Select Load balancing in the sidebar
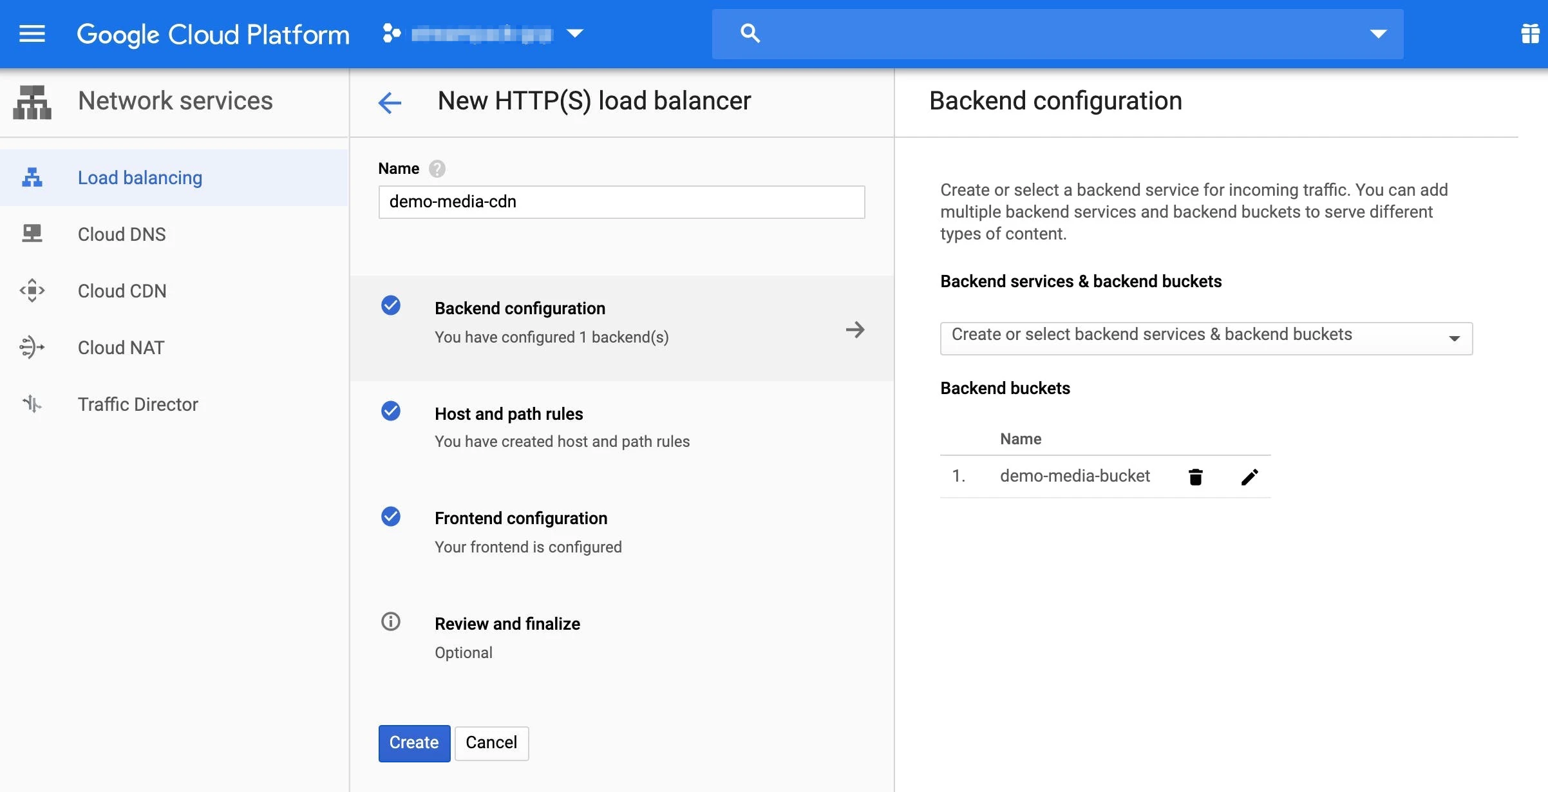The height and width of the screenshot is (792, 1548). (x=174, y=178)
